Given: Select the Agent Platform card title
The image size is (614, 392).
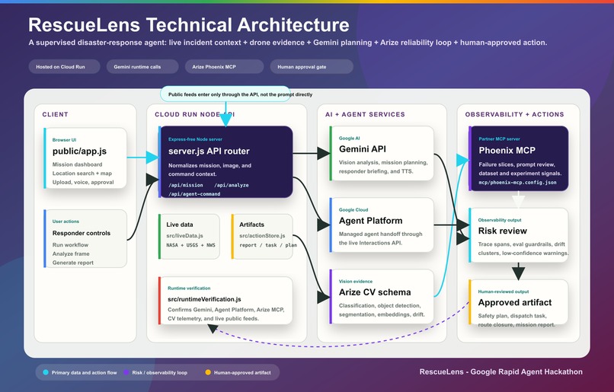Looking at the screenshot, I should click(x=370, y=221).
